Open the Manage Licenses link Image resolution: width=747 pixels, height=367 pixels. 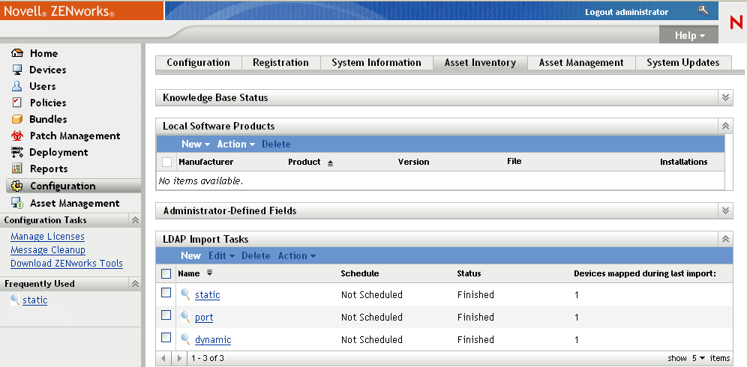[47, 237]
